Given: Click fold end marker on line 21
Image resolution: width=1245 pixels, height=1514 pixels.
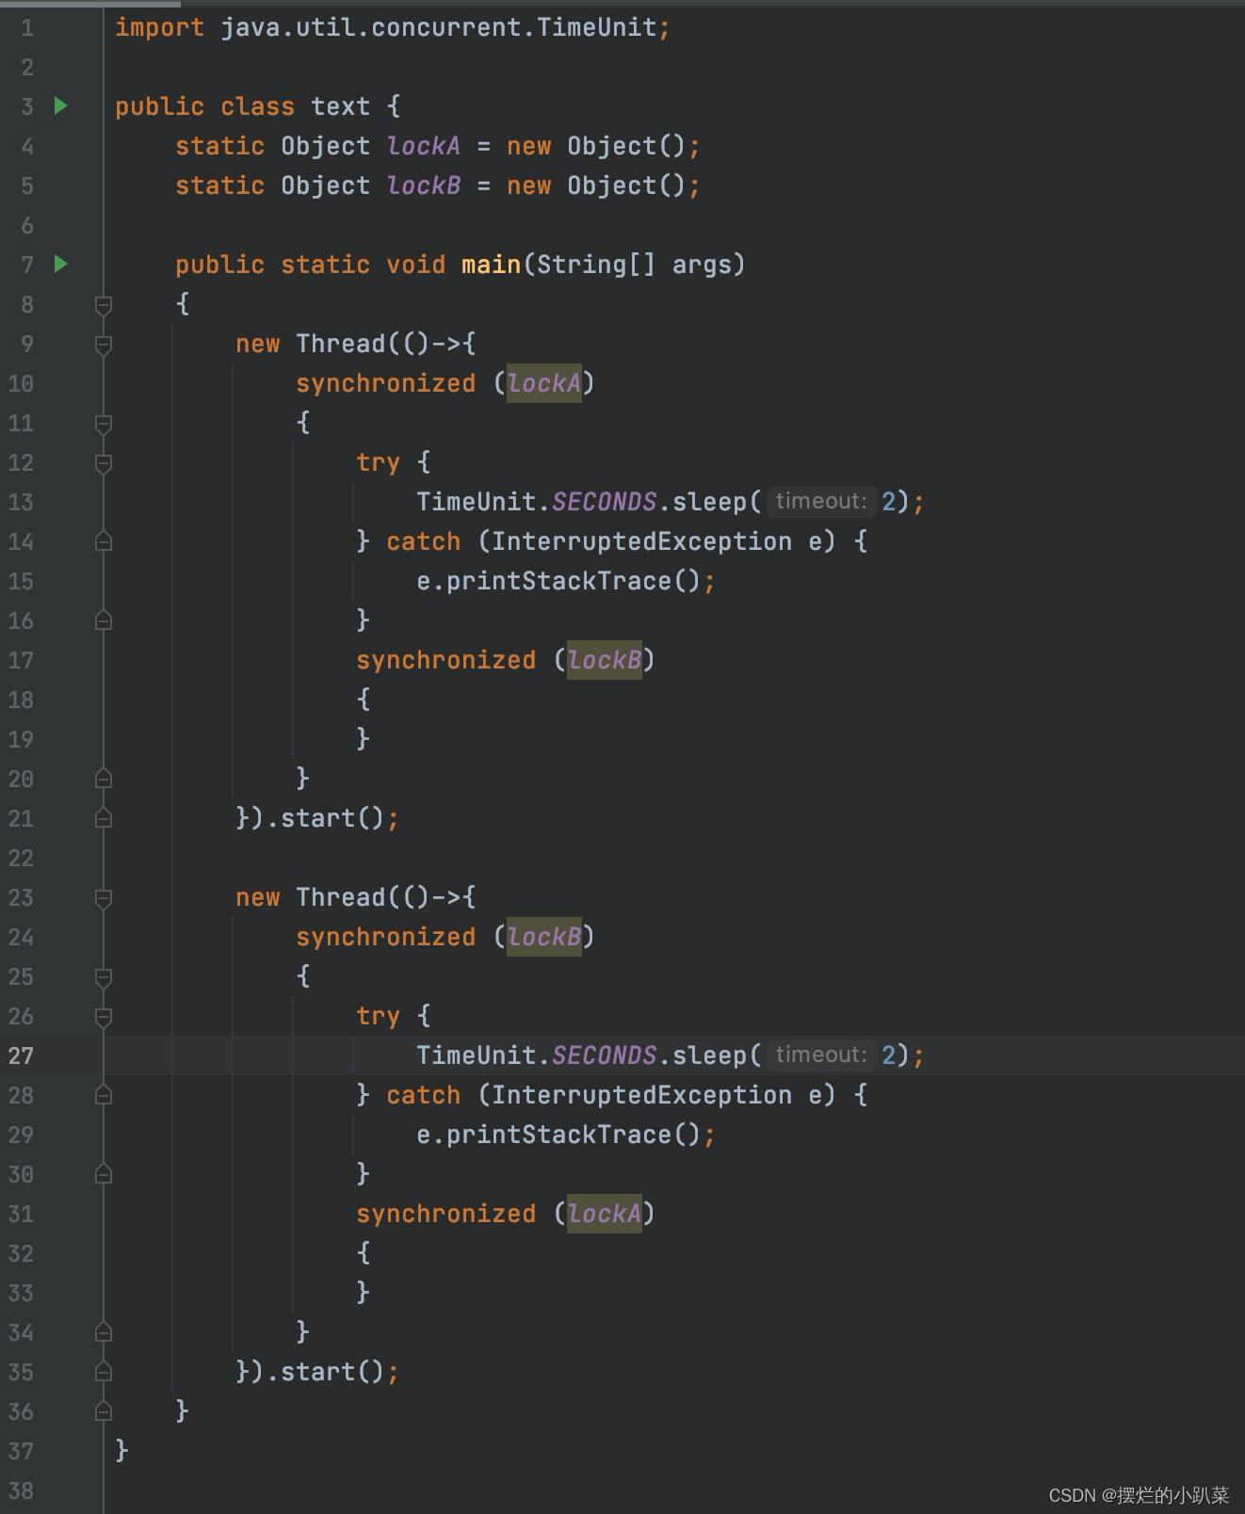Looking at the screenshot, I should coord(104,818).
